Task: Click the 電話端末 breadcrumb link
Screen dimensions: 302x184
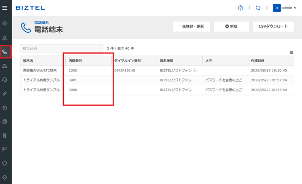Action: (x=41, y=22)
